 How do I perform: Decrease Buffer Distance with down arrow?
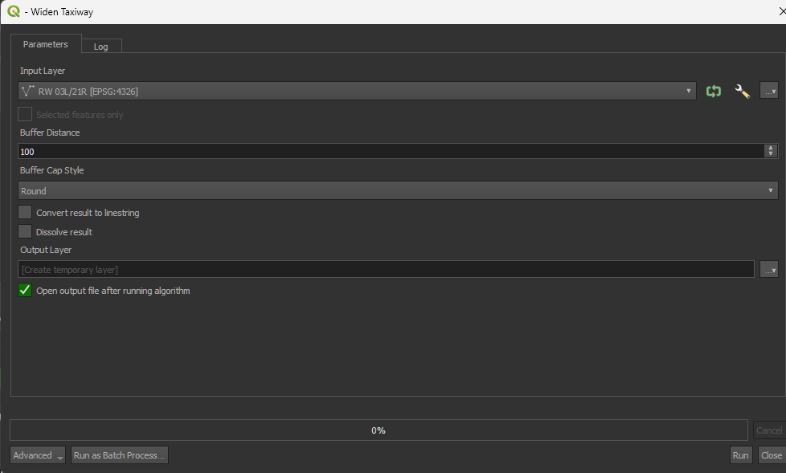point(772,154)
